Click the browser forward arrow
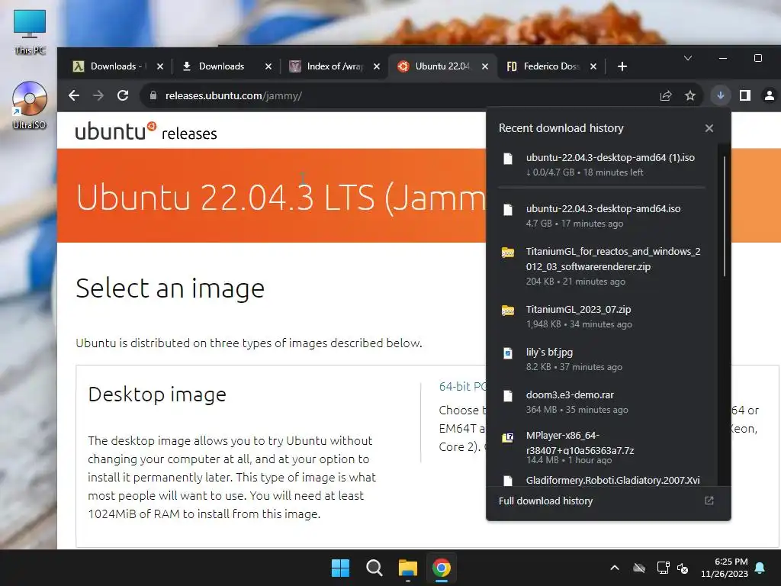 pos(98,95)
